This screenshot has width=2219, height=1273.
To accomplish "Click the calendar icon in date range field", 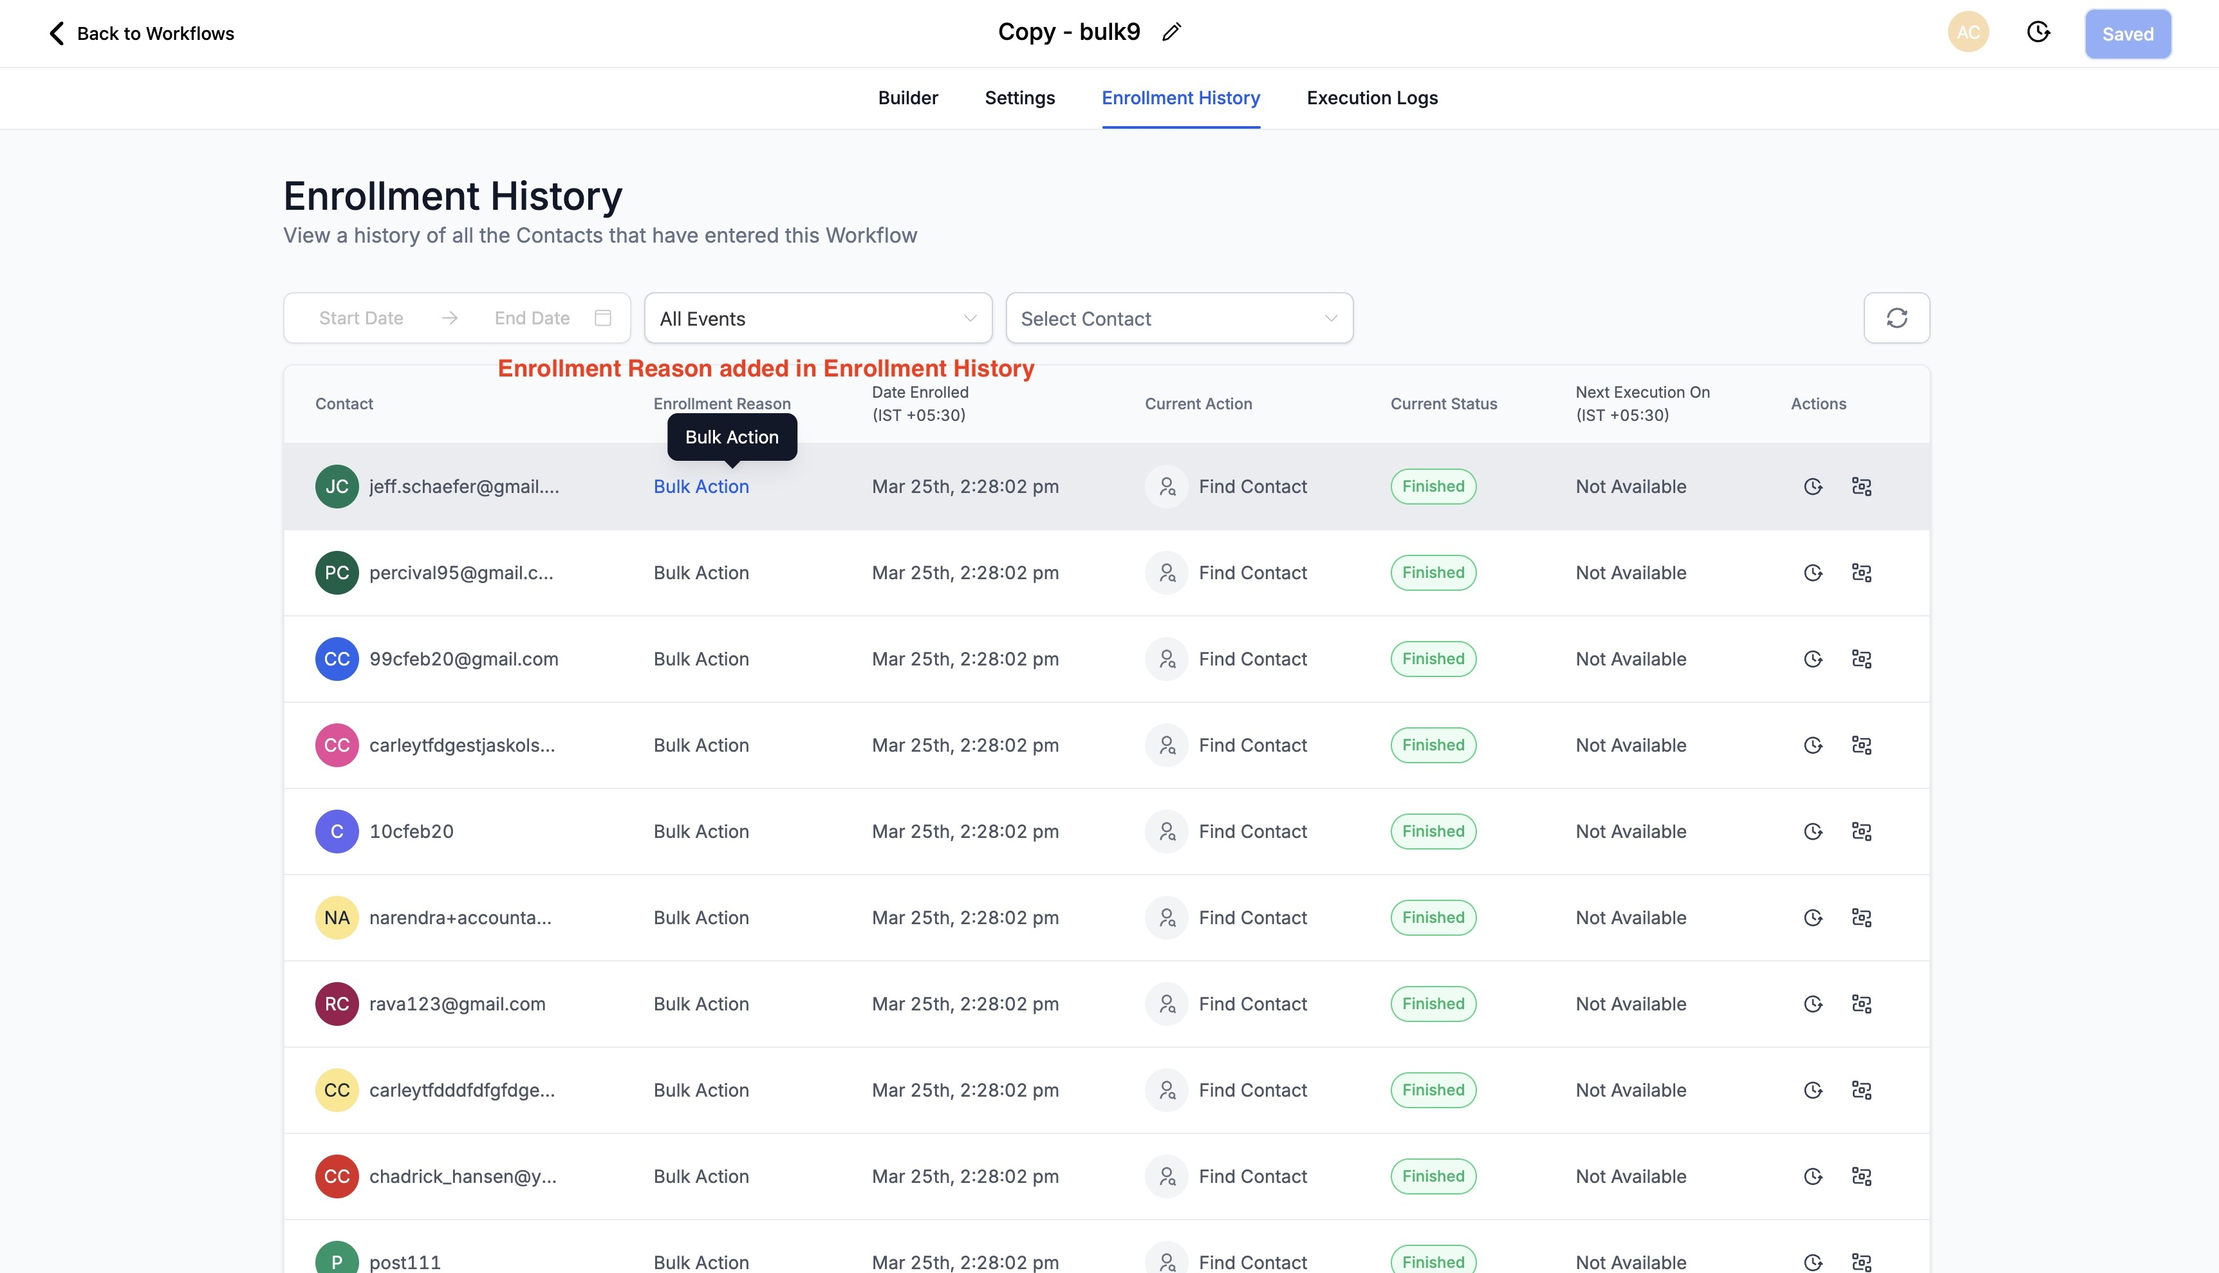I will pyautogui.click(x=602, y=318).
